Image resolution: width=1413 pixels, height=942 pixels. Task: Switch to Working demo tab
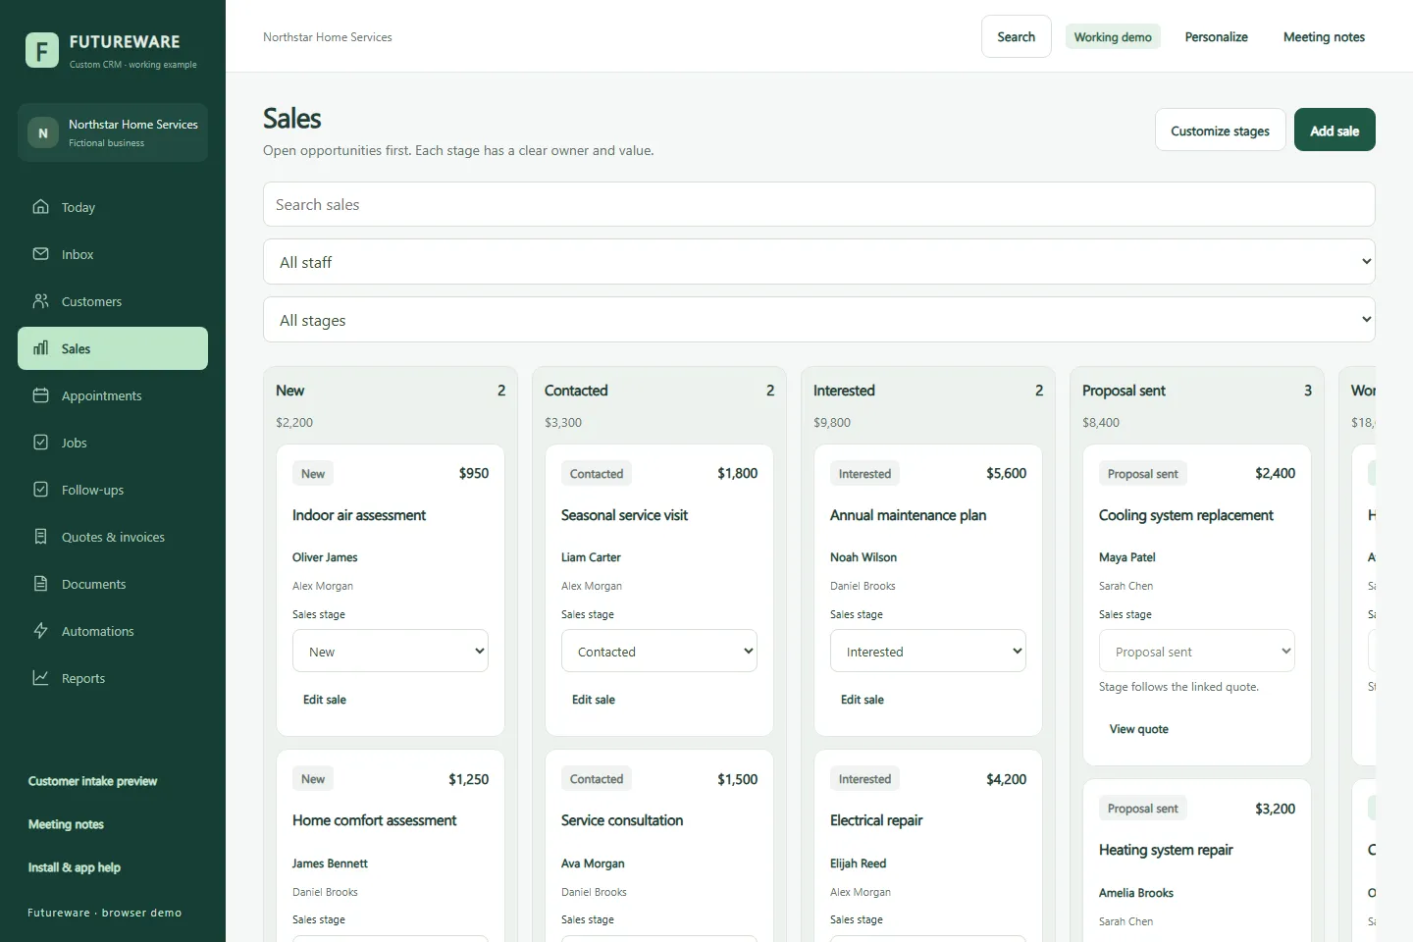1113,37
